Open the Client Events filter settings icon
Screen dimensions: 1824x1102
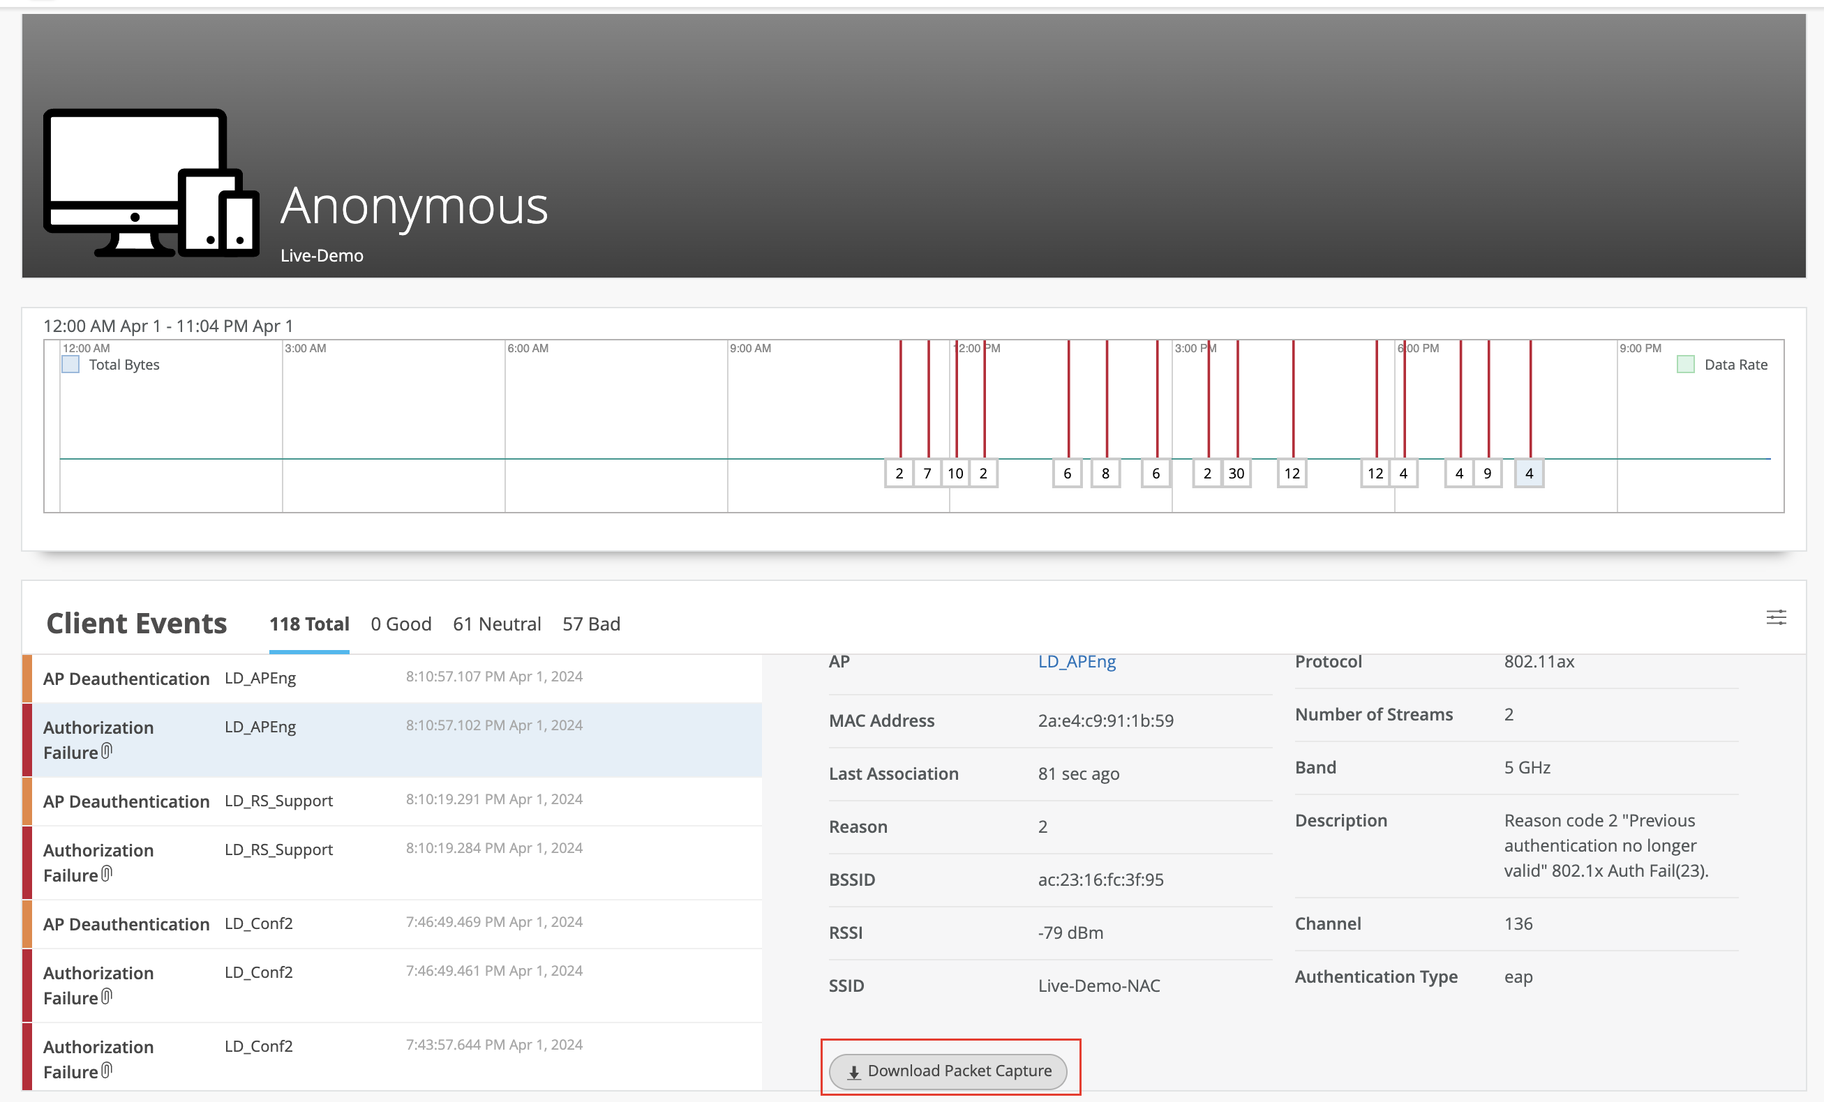[x=1776, y=617]
